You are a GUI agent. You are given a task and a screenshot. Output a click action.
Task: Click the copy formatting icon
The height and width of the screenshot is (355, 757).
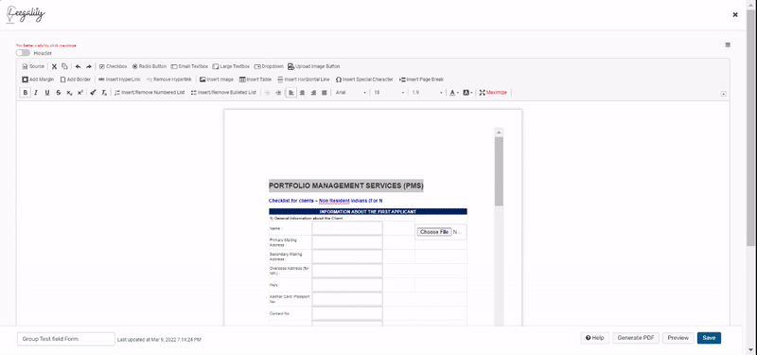pyautogui.click(x=93, y=92)
